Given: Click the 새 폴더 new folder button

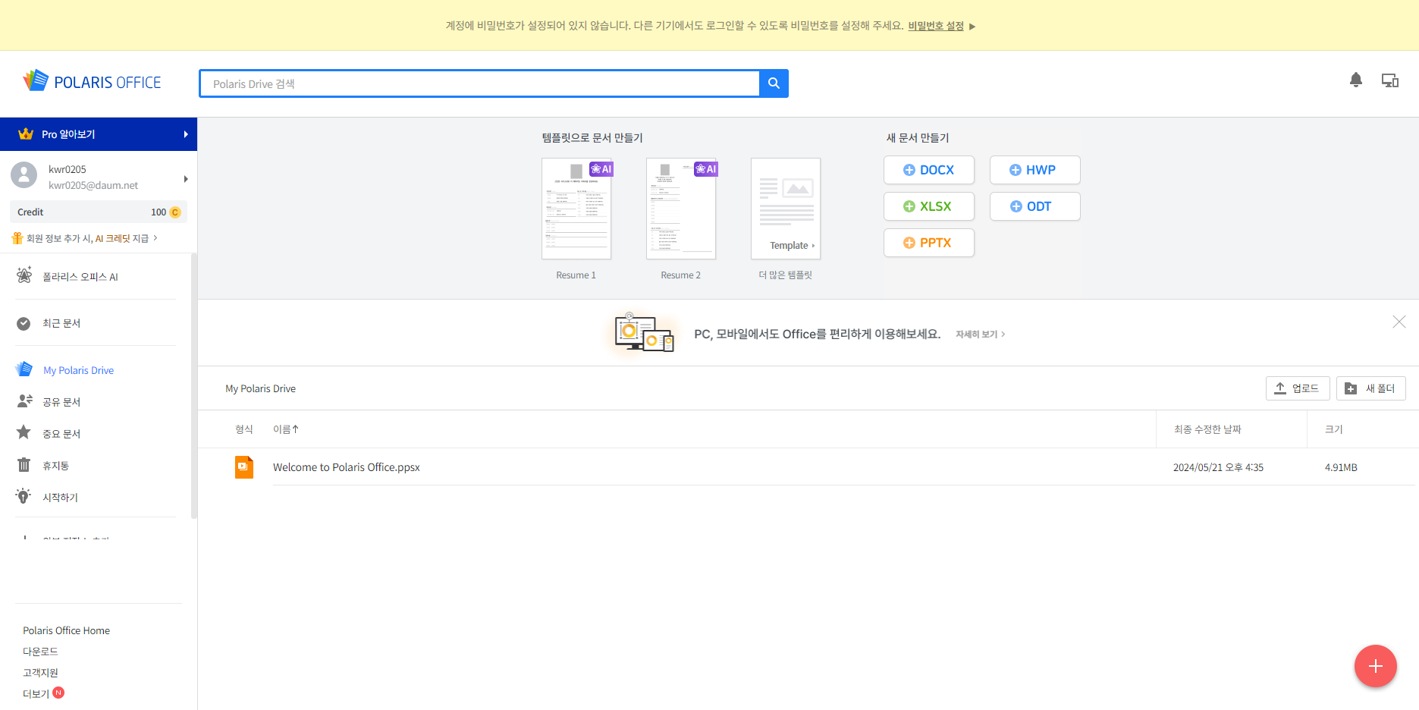Looking at the screenshot, I should (x=1371, y=388).
